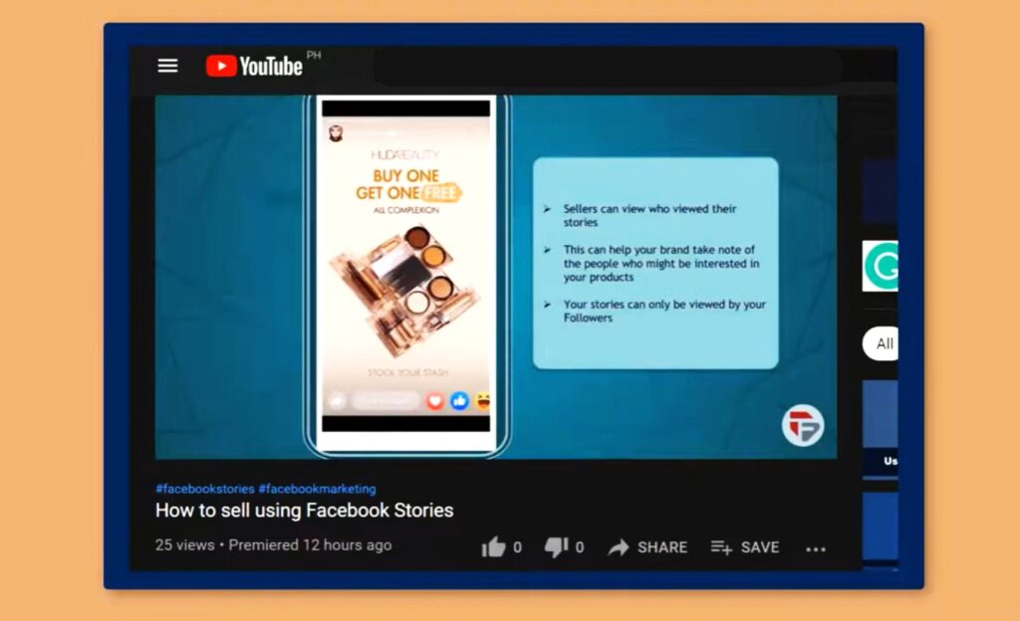Open the #facebookstories hashtag link
The image size is (1020, 621).
pyautogui.click(x=204, y=489)
